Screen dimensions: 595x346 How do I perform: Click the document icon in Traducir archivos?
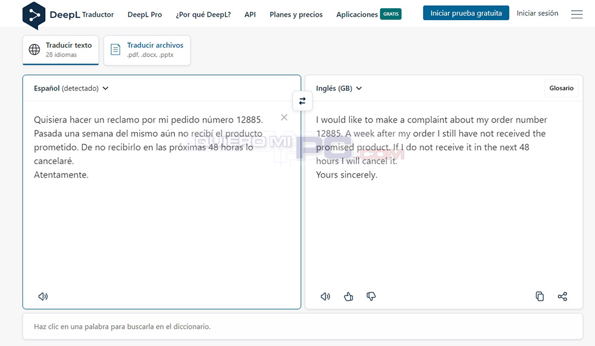click(x=115, y=49)
